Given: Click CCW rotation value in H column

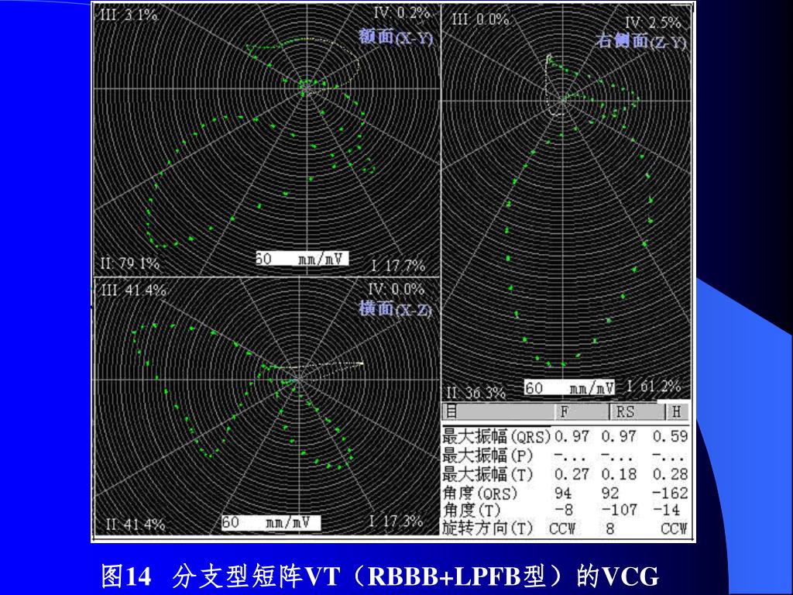Looking at the screenshot, I should point(674,528).
